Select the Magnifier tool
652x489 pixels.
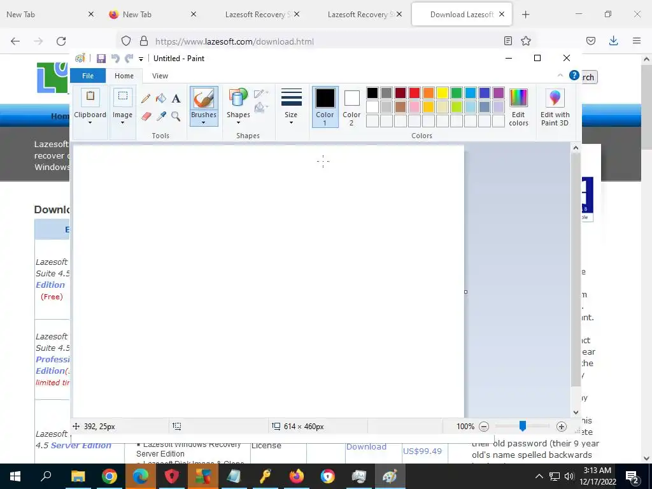[x=176, y=116]
